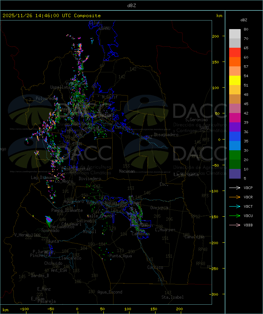Click the pink VBBB arrow icon
The height and width of the screenshot is (314, 263).
pyautogui.click(x=235, y=225)
